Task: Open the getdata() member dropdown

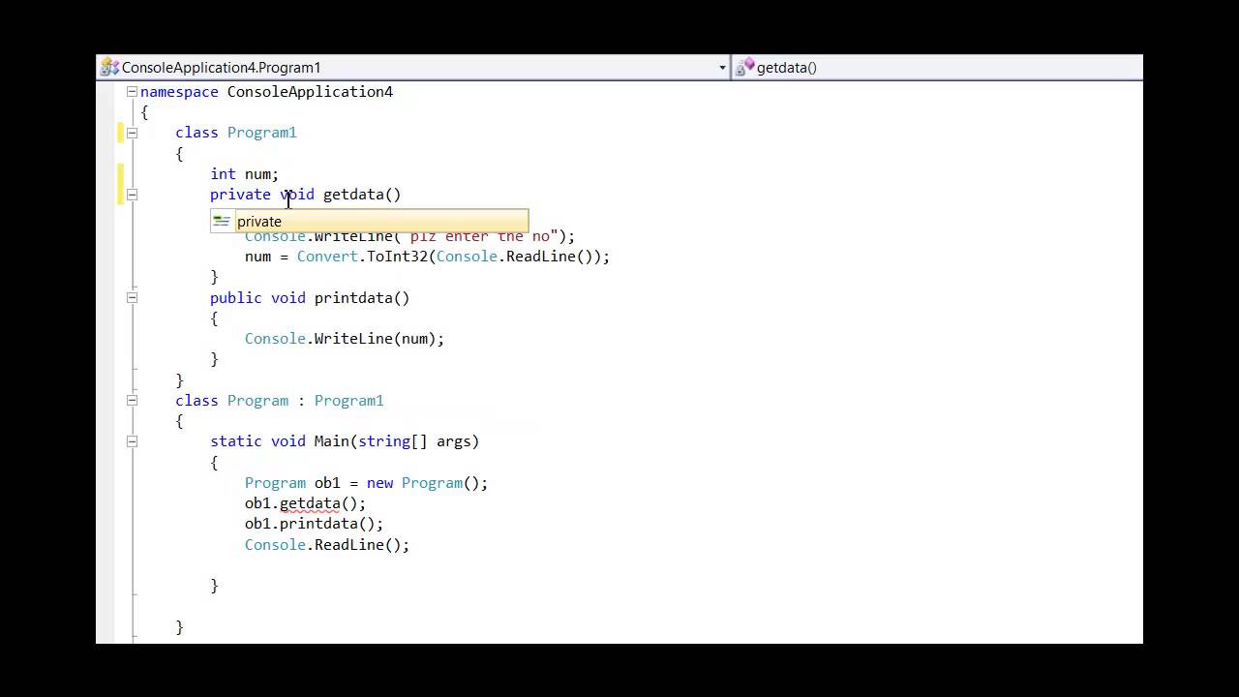Action: tap(937, 67)
